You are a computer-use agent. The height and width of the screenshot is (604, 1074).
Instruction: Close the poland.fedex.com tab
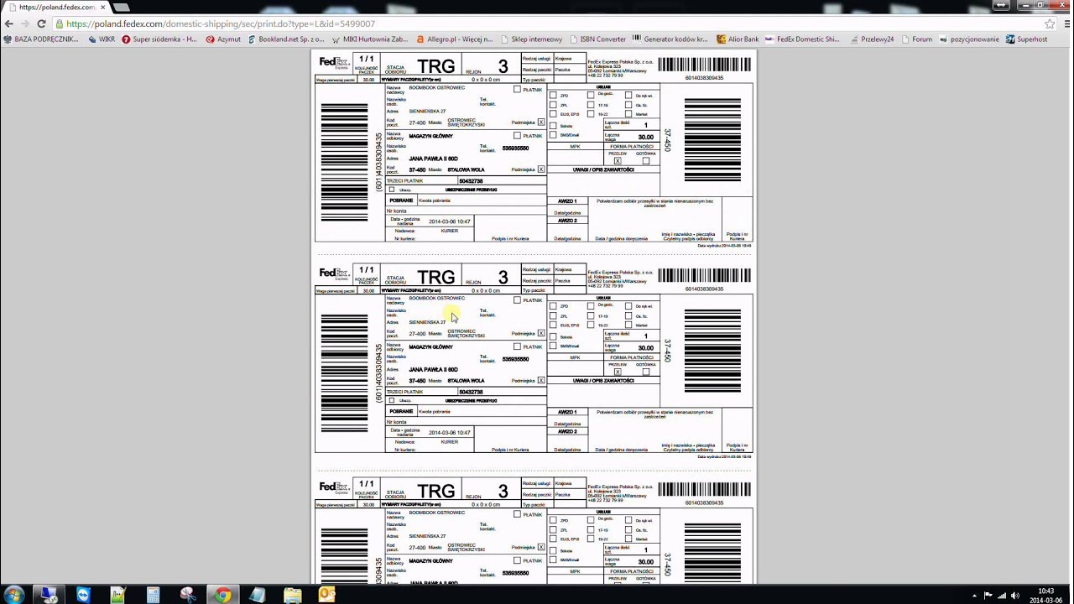[103, 7]
